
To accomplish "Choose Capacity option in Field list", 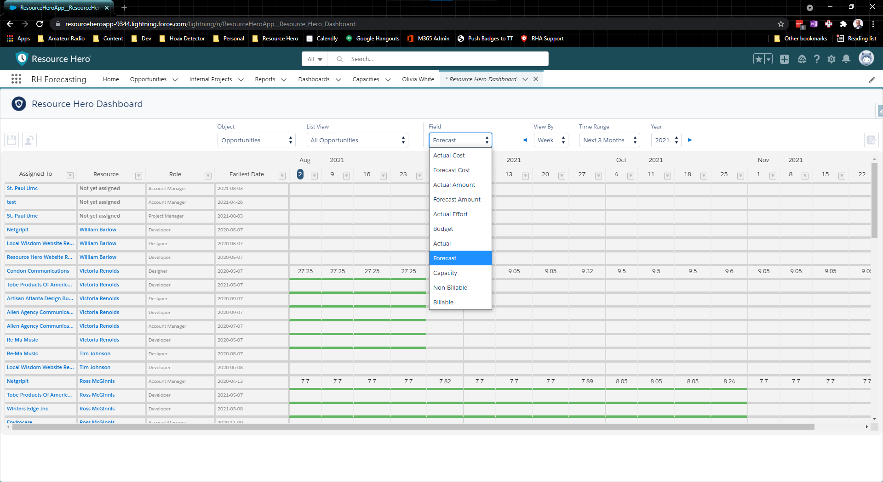I will click(460, 273).
